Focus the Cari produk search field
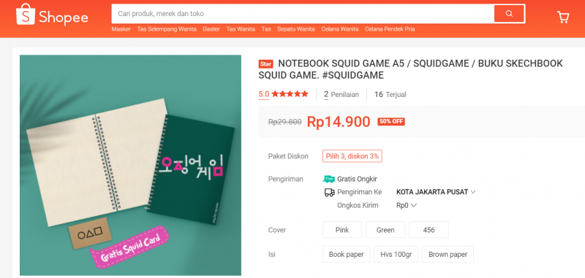 (x=303, y=14)
